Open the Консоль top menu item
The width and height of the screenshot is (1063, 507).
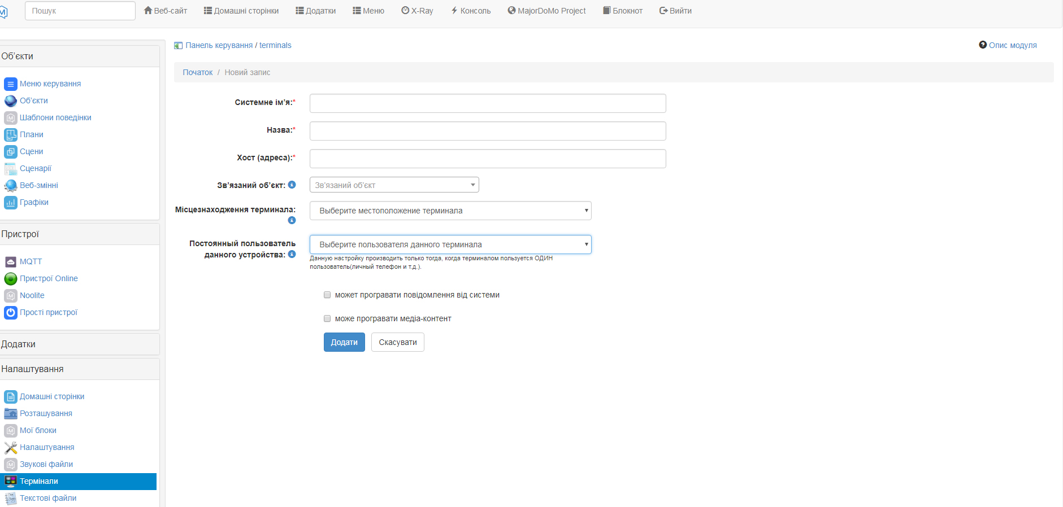tap(470, 11)
